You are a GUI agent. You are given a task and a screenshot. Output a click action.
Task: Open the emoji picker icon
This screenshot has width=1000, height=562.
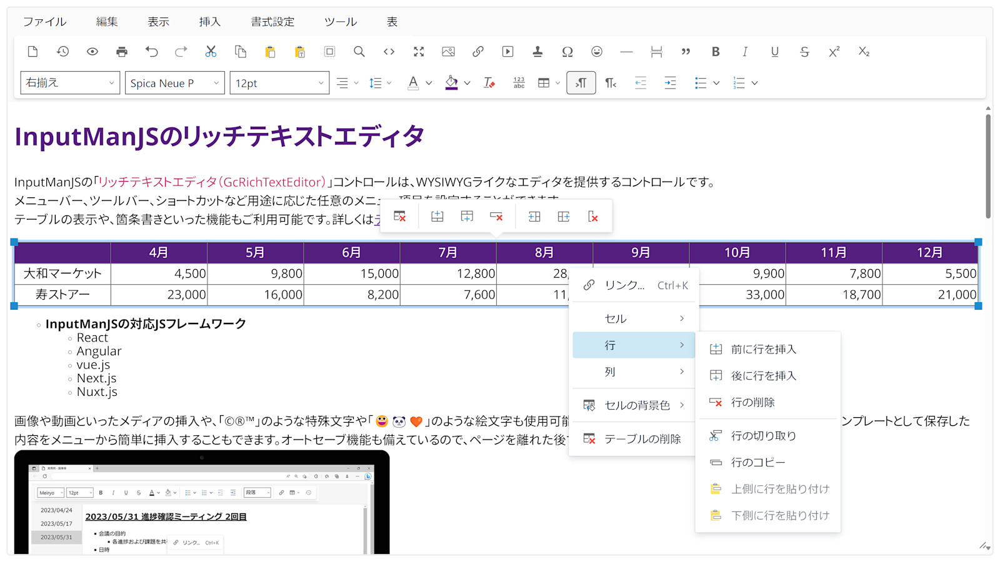coord(597,52)
